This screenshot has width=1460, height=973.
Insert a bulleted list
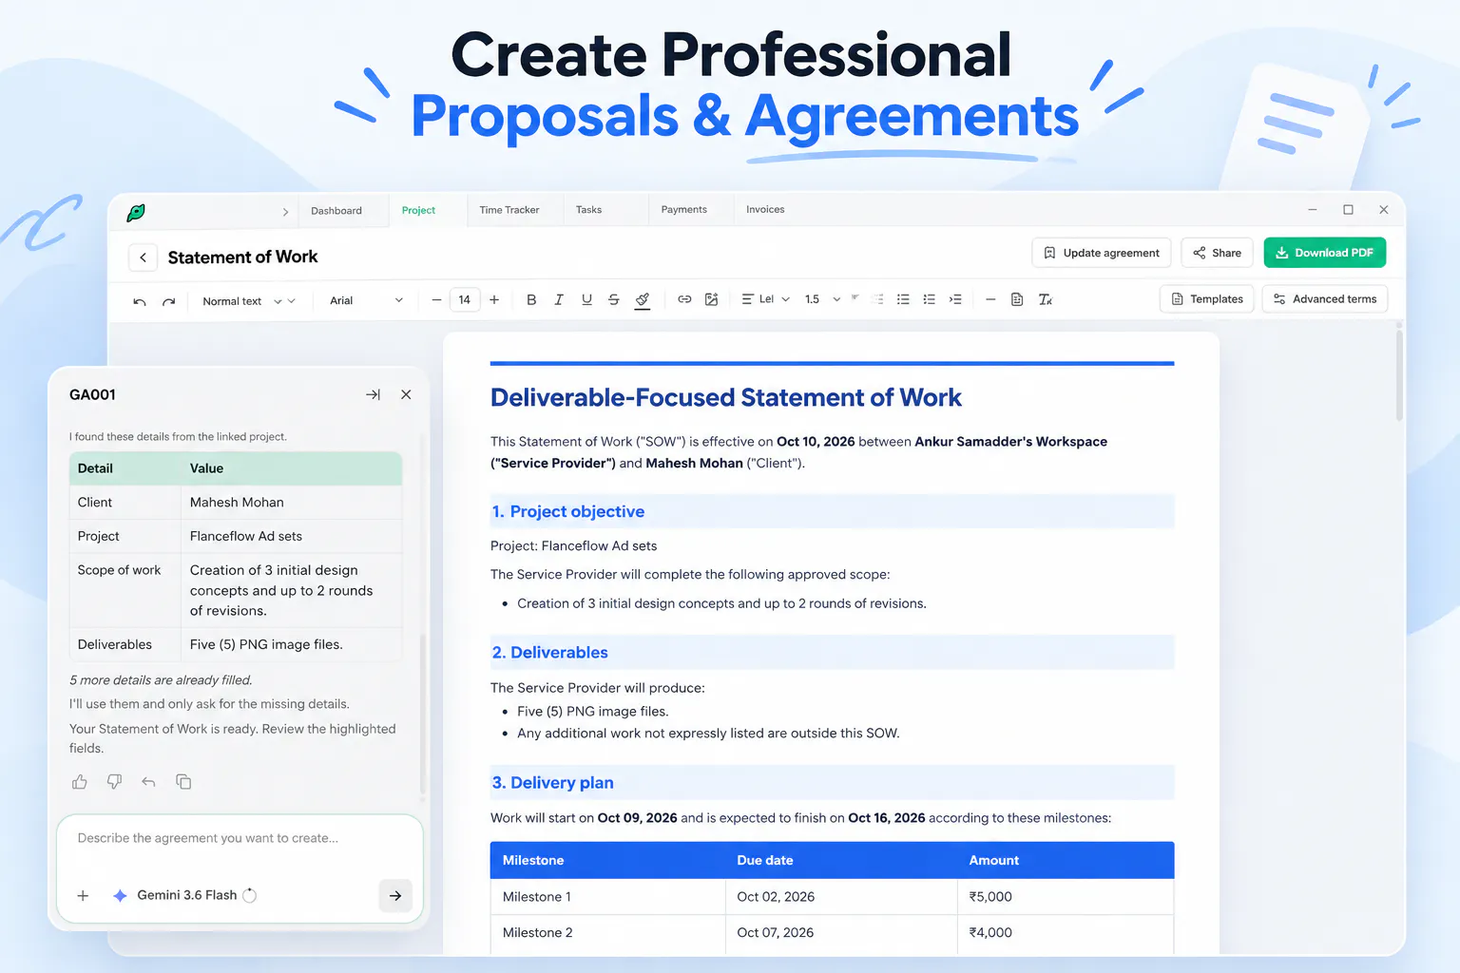tap(903, 299)
